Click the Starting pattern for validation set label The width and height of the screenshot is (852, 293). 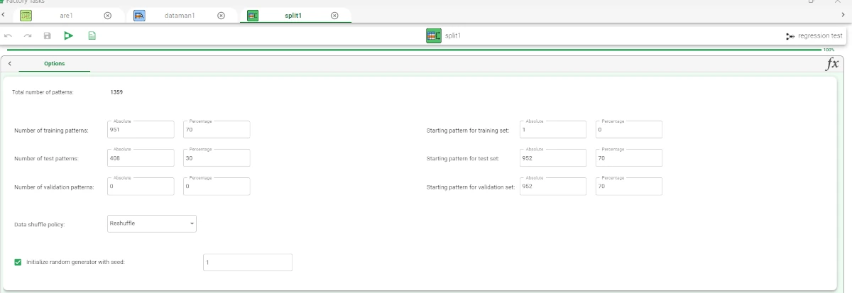(x=470, y=187)
